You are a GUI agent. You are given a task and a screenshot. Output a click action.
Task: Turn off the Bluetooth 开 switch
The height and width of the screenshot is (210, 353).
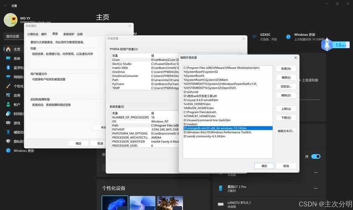[x=316, y=156]
